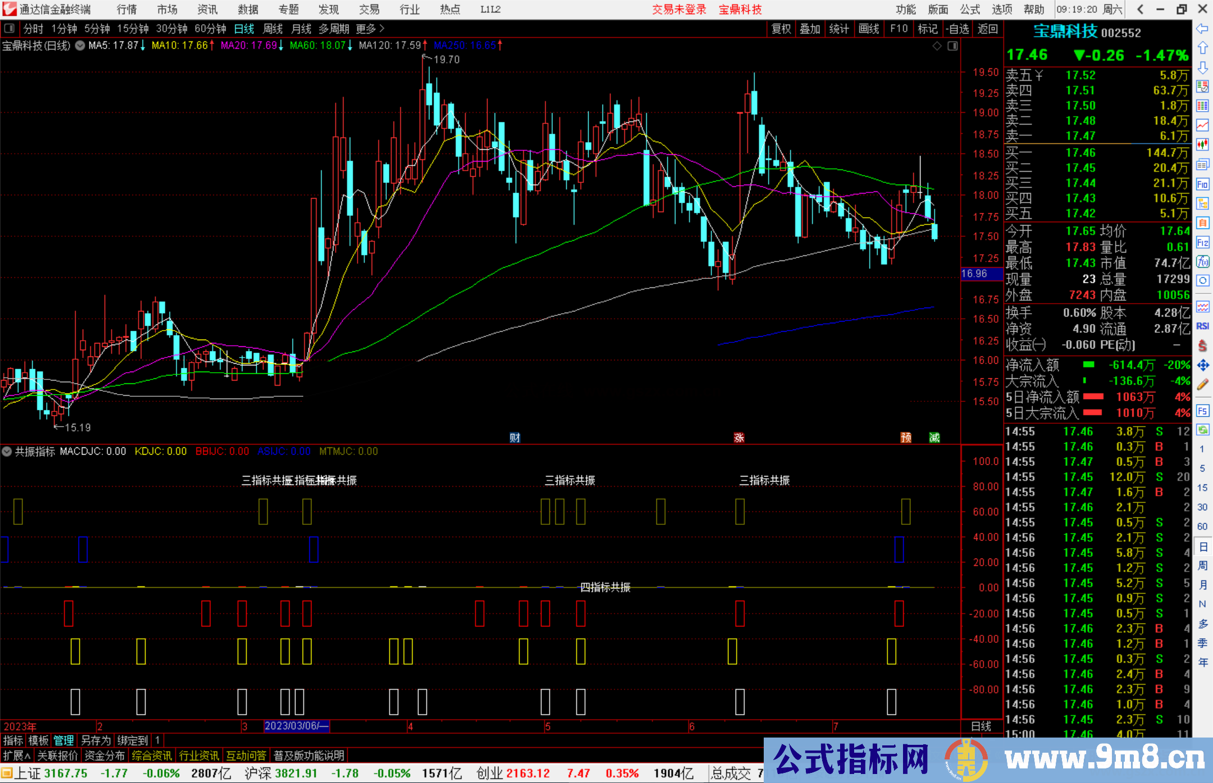Click the RSI indicator icon
Image resolution: width=1213 pixels, height=783 pixels.
(1202, 326)
